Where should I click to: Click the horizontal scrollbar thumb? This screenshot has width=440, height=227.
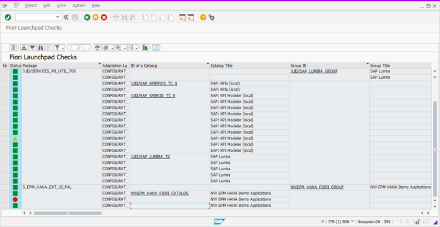pyautogui.click(x=68, y=213)
